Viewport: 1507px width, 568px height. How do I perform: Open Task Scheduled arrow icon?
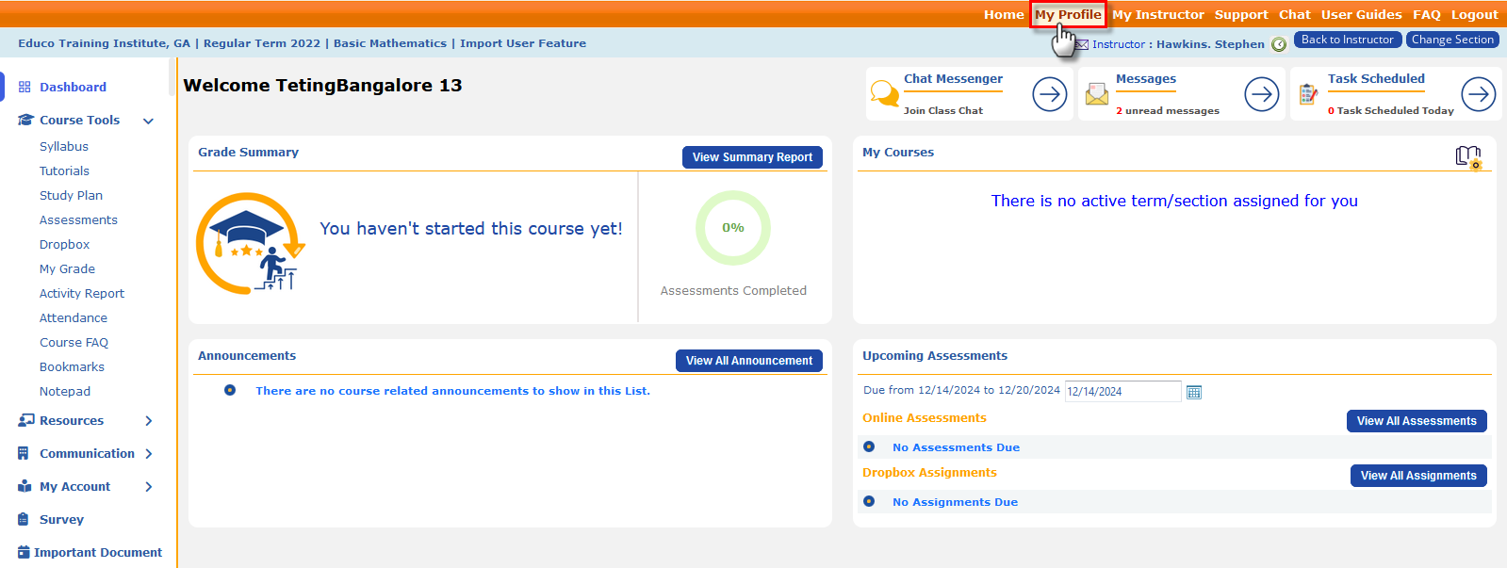[1478, 94]
